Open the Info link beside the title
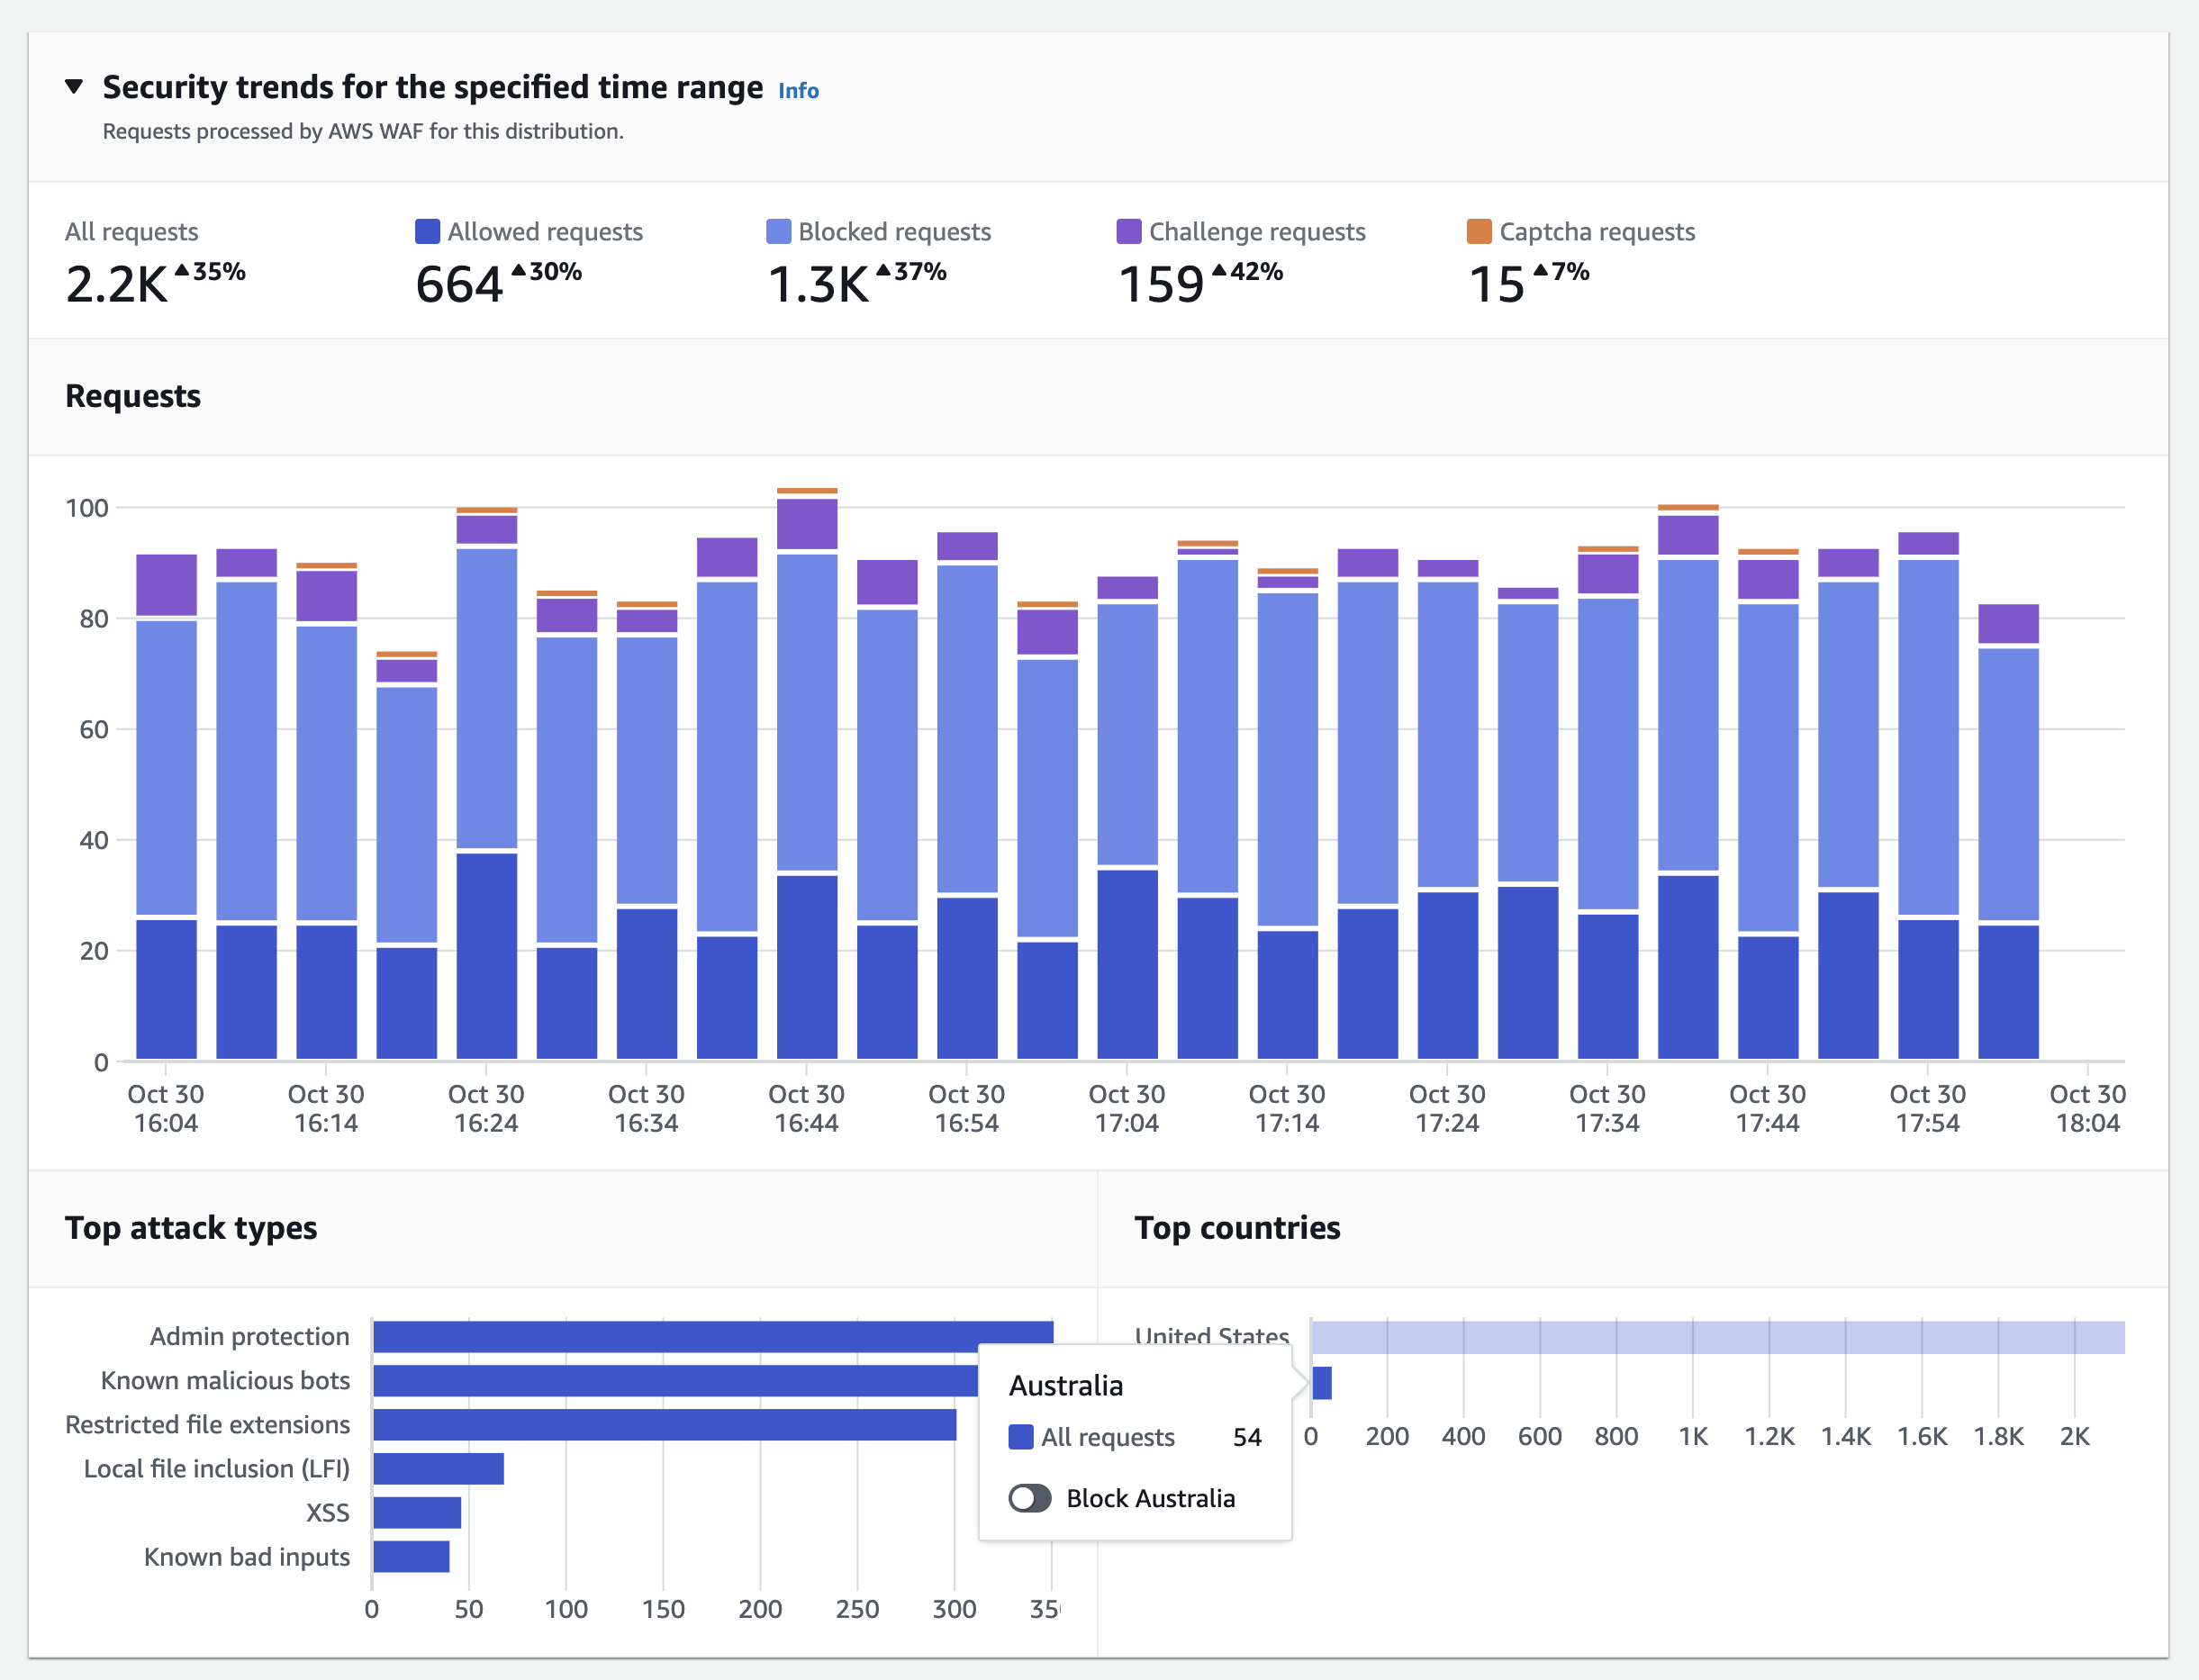Screen dimensions: 2199x1680 798,91
